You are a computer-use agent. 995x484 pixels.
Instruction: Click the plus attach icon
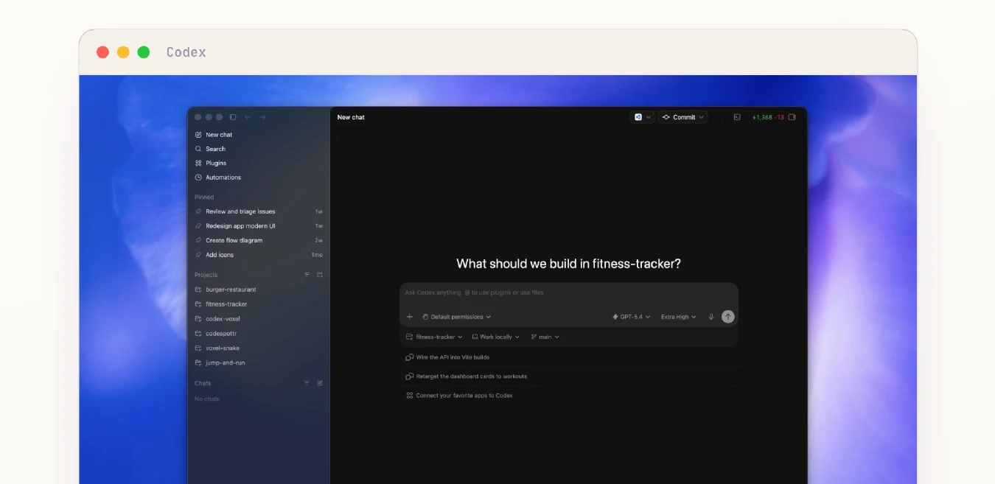tap(410, 317)
